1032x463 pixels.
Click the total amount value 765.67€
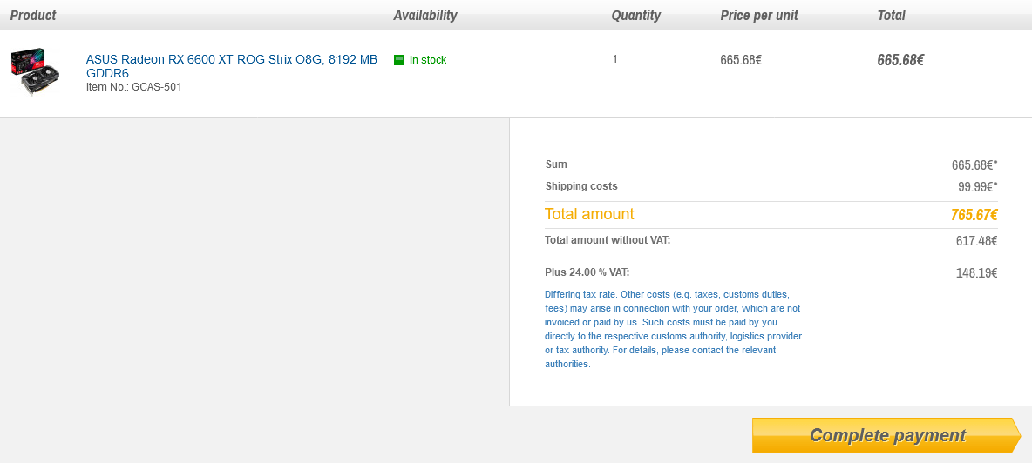click(x=974, y=215)
